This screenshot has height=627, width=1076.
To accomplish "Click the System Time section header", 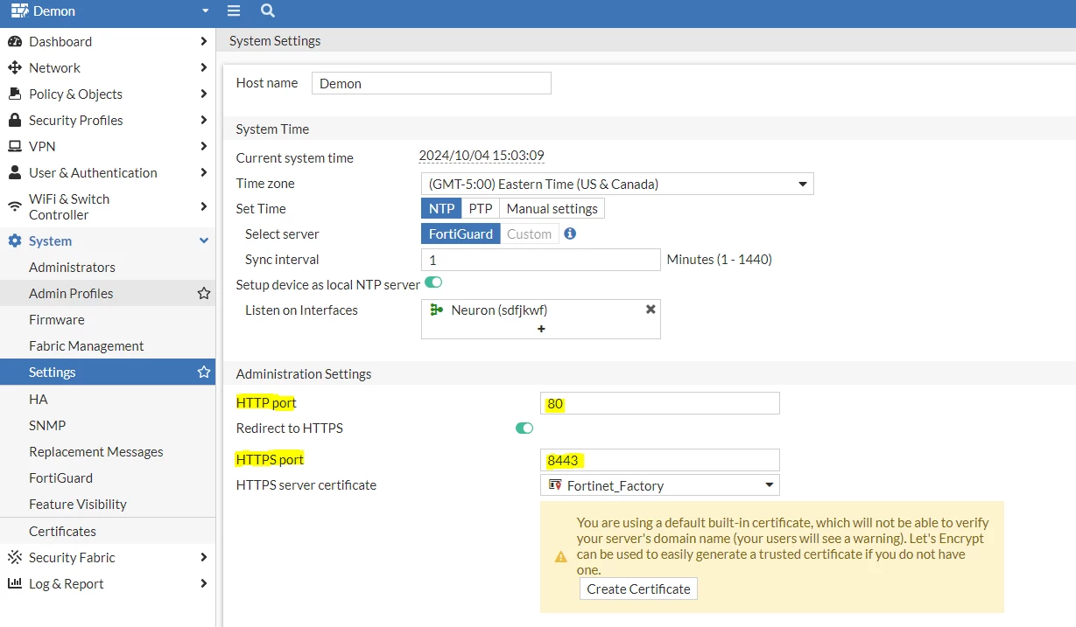I will click(272, 129).
